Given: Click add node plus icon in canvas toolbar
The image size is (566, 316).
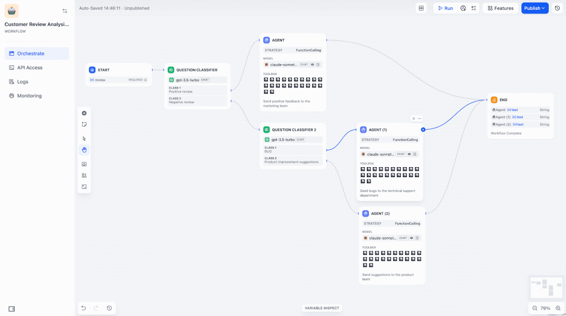Looking at the screenshot, I should pos(84,113).
